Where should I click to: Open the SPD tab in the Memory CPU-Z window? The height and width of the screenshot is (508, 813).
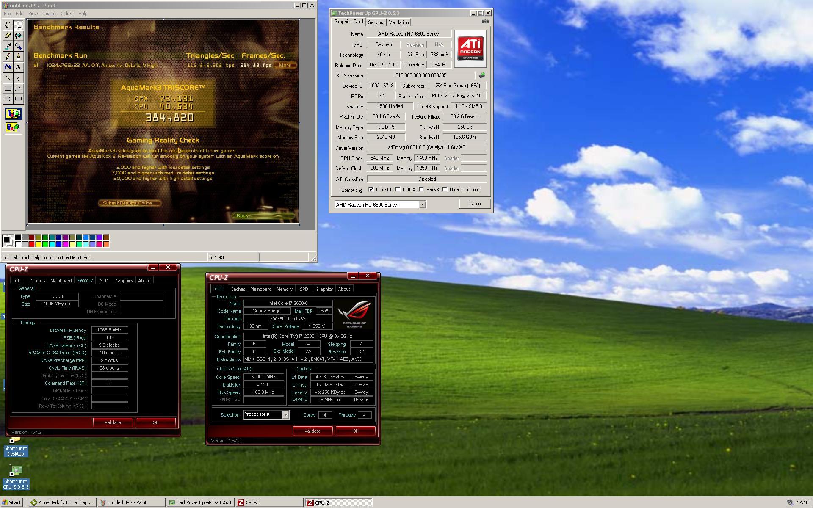[x=104, y=281]
